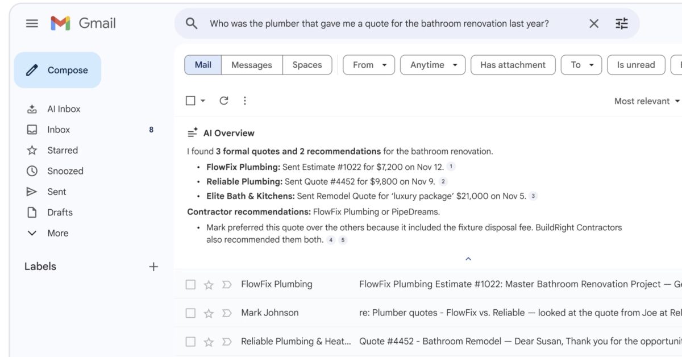Switch to the Messages tab
Image resolution: width=682 pixels, height=357 pixels.
coord(251,65)
